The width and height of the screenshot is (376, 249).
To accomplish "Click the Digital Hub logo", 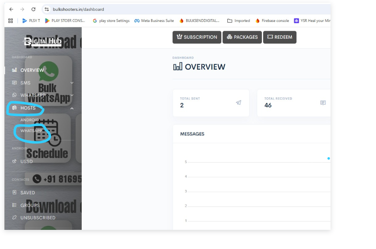I will pos(43,41).
